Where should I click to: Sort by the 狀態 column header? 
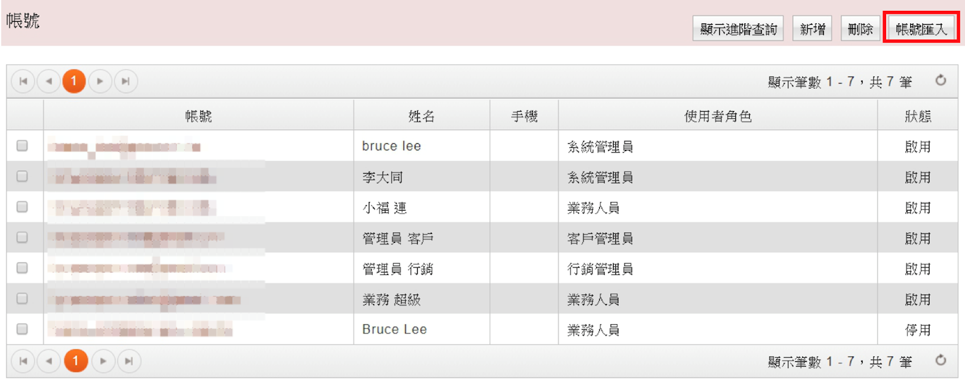coord(918,116)
